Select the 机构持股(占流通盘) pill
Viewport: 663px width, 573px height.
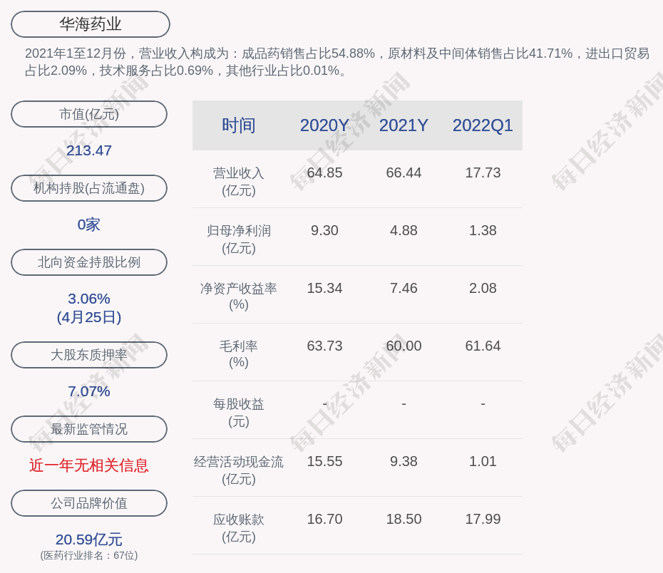[89, 188]
